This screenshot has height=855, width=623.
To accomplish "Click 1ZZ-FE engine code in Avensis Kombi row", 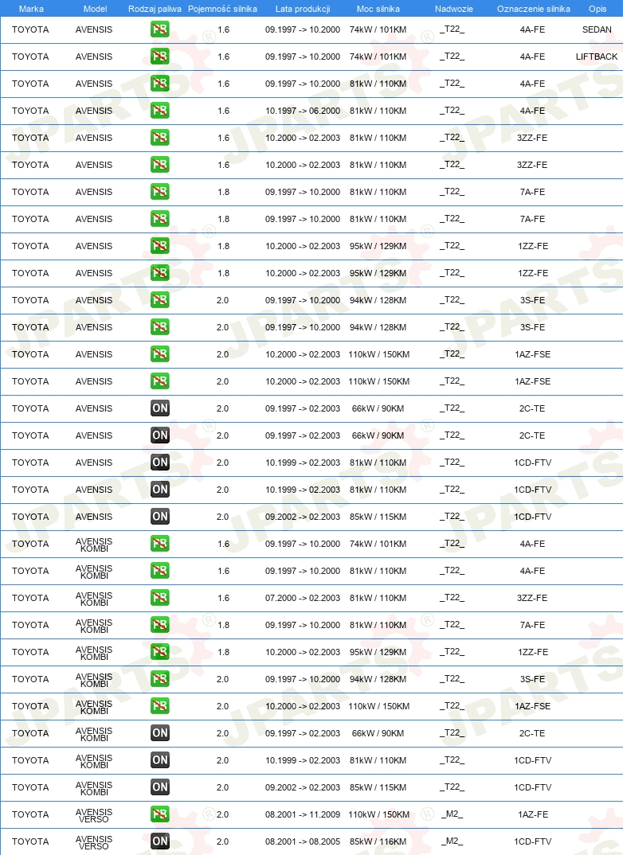I will tap(533, 652).
